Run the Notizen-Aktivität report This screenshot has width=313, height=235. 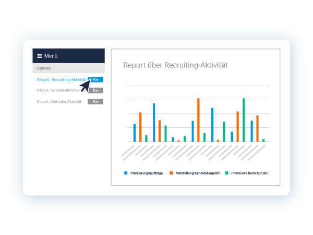pos(95,90)
